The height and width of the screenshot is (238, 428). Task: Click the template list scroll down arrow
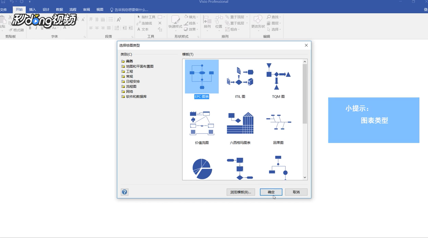coord(305,178)
